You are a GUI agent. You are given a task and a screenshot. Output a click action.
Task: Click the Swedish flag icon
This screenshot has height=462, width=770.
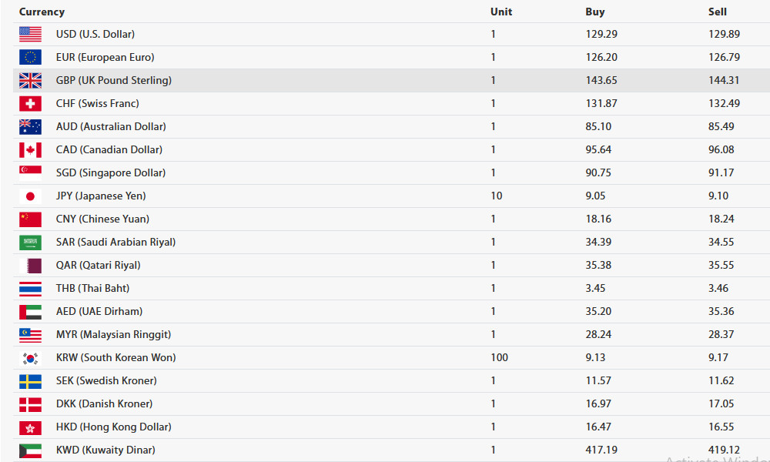click(x=30, y=381)
